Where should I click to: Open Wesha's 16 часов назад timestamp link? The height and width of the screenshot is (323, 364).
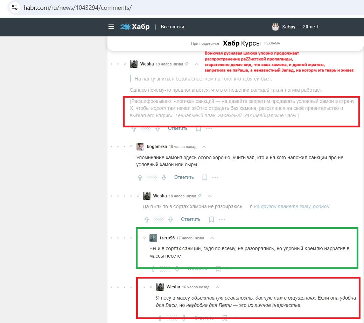click(195, 287)
